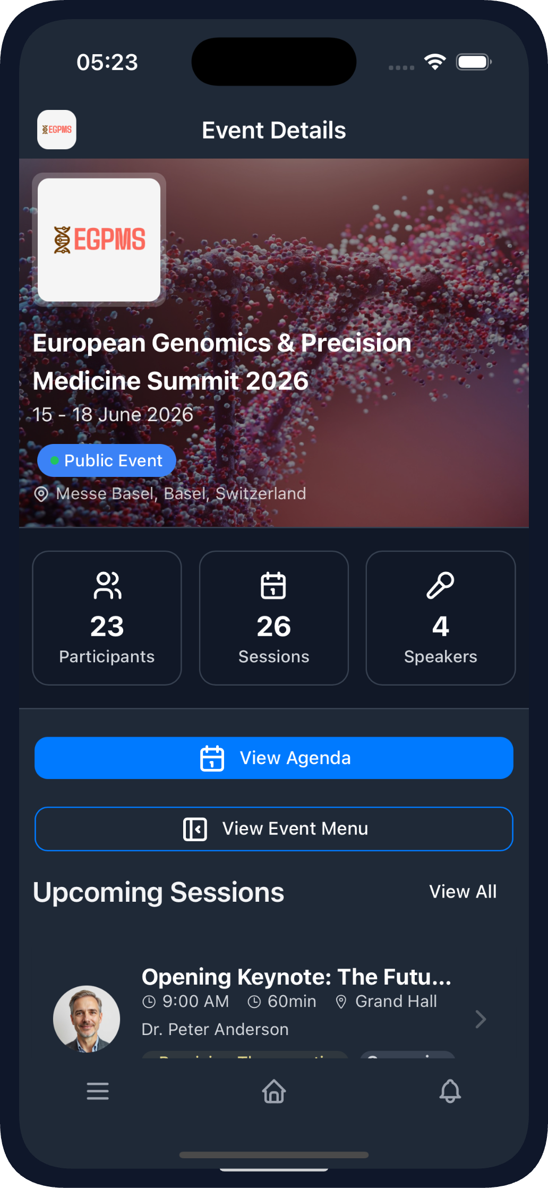Open the Opening Keynote session title
Screen dimensions: 548x1188
[296, 977]
